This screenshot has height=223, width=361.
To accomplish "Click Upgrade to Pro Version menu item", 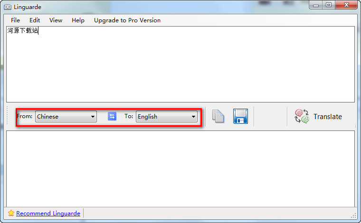I will (127, 20).
